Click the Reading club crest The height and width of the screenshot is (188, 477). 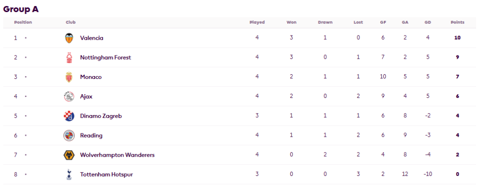(69, 136)
